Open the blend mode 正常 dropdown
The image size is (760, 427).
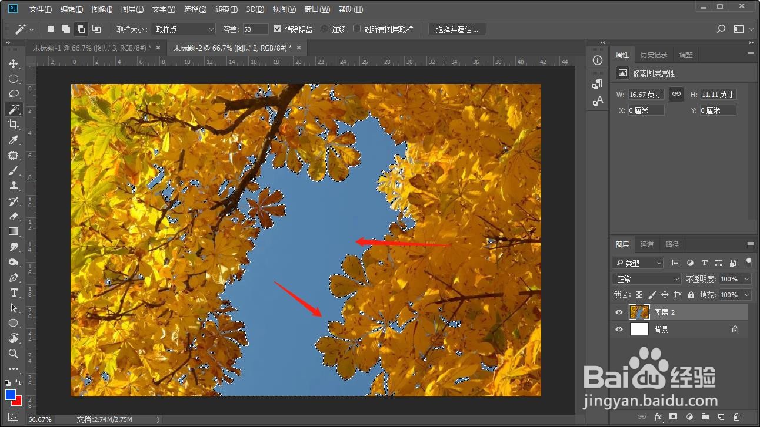pyautogui.click(x=646, y=279)
